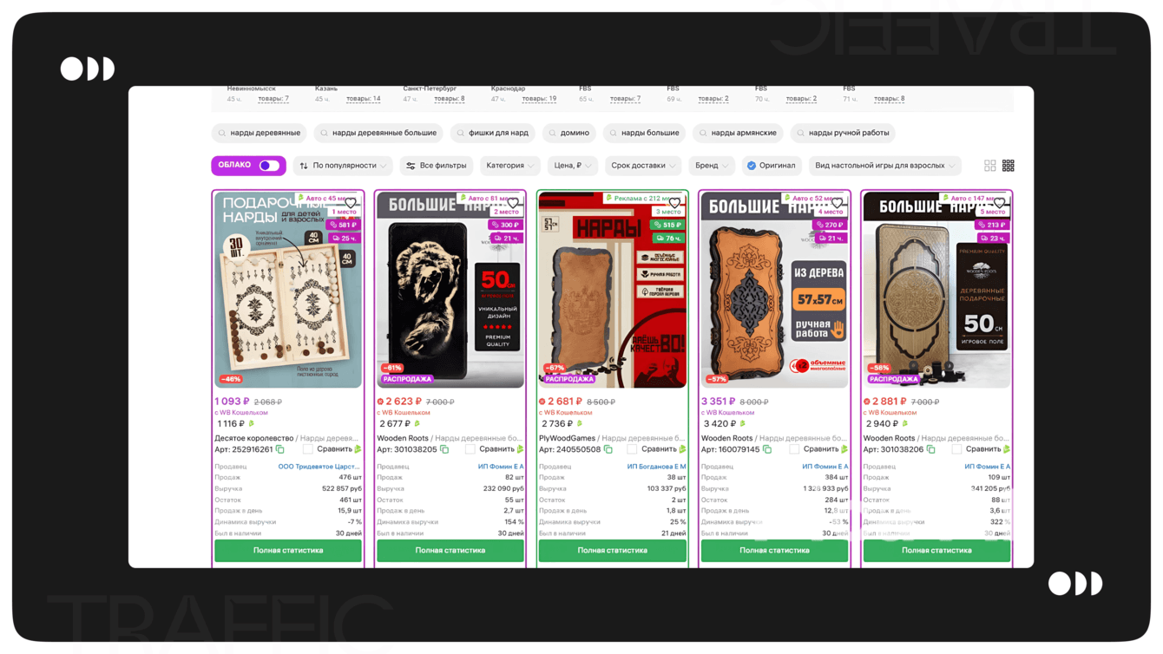Check Сравнить for article 252916261
The width and height of the screenshot is (1163, 654).
tap(307, 449)
